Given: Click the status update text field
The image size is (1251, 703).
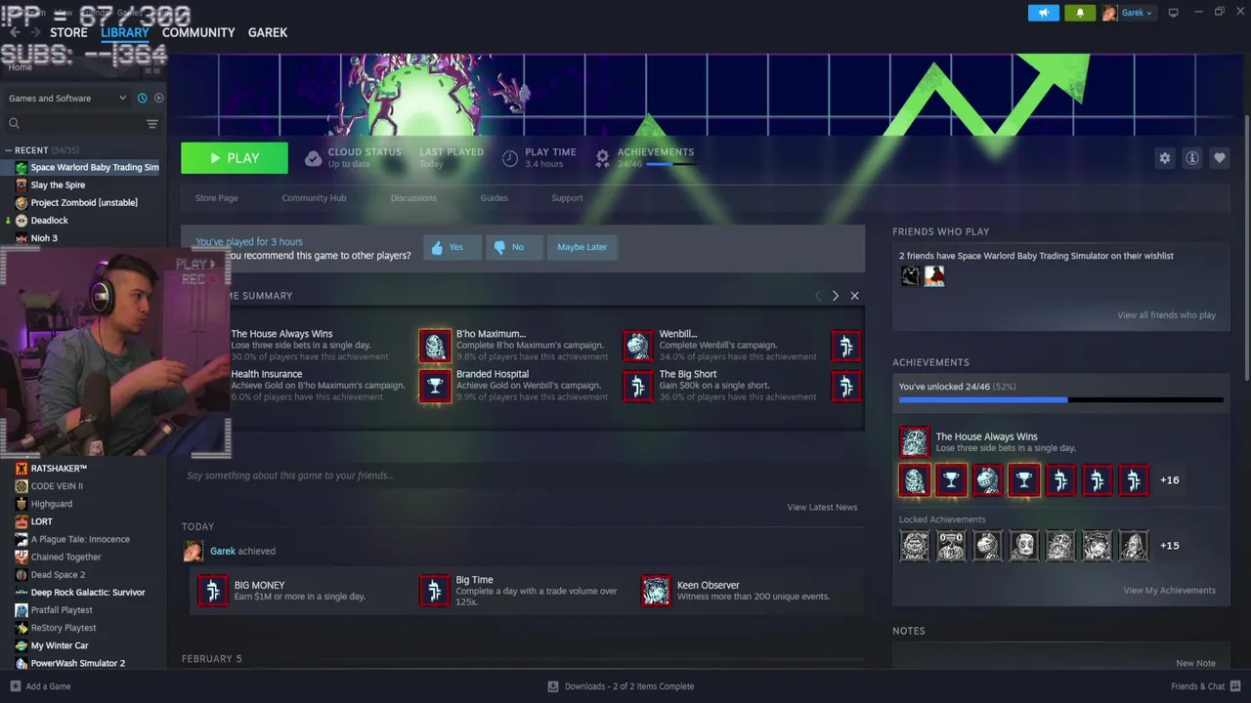Looking at the screenshot, I should (x=523, y=476).
